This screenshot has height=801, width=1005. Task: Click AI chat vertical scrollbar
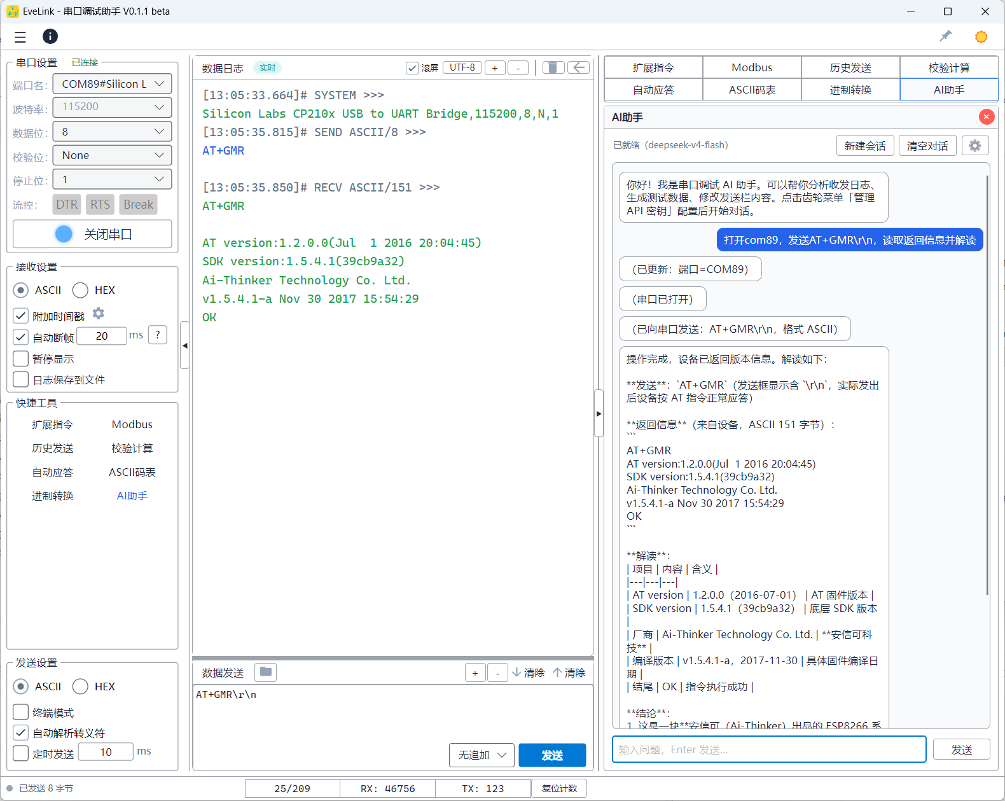coord(987,384)
